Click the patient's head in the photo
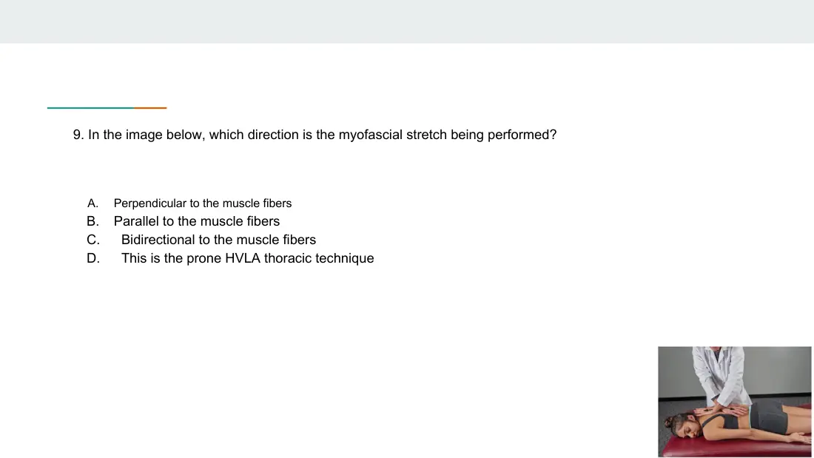This screenshot has height=458, width=814. 681,425
